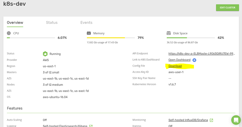Open the Events tab

point(86,23)
